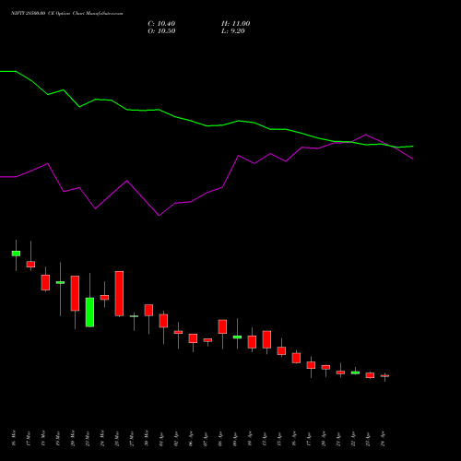Click the tallest red candlestick above 25 Mar

tap(119, 293)
